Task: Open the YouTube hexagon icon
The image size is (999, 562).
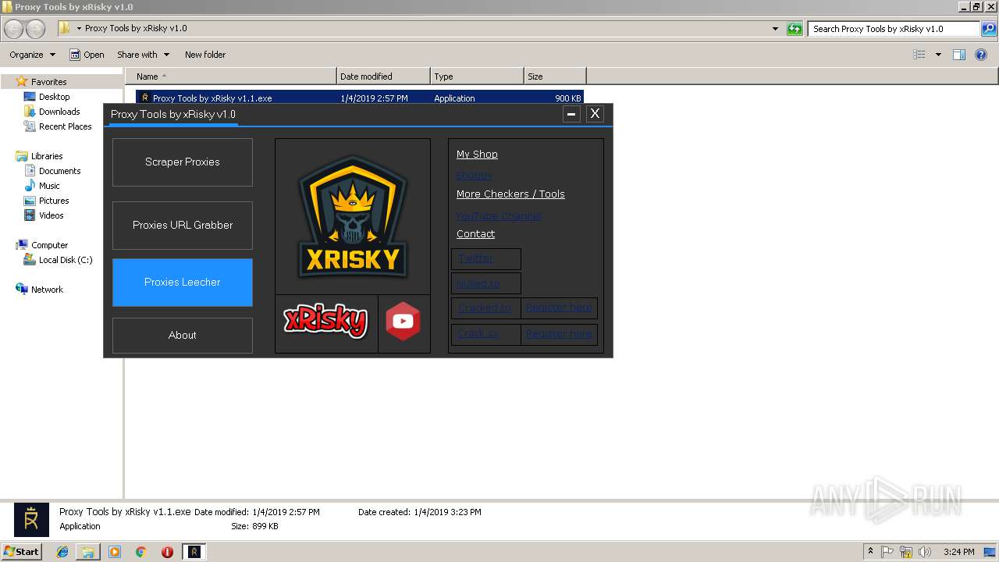Action: [x=403, y=322]
